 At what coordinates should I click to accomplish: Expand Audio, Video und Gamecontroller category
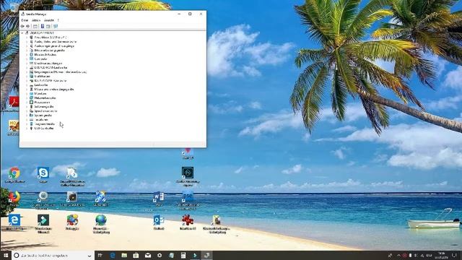click(27, 42)
